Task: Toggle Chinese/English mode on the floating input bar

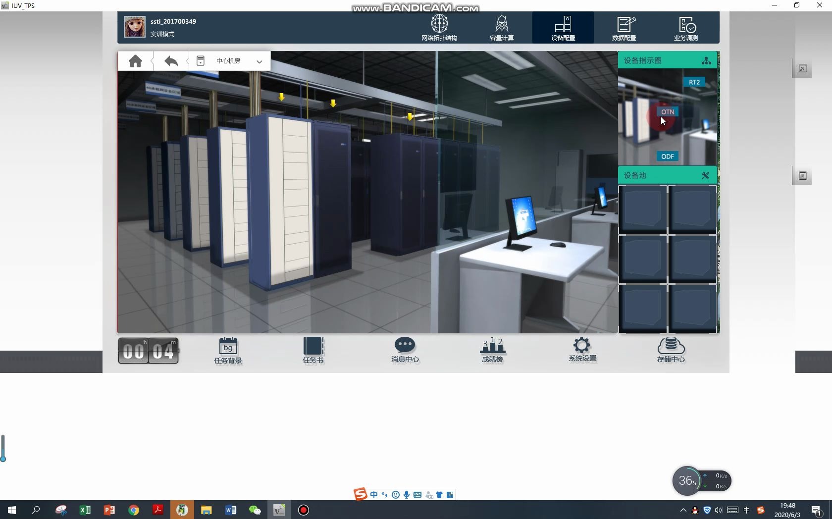Action: (x=374, y=495)
